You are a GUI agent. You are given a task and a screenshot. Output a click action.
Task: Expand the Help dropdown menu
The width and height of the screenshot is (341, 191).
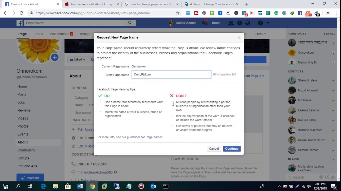(x=261, y=34)
